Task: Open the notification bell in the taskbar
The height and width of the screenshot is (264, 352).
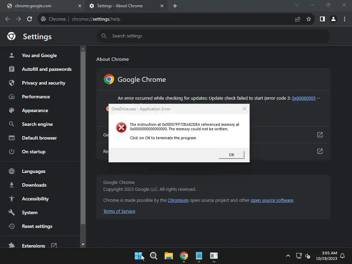Action: [x=343, y=256]
